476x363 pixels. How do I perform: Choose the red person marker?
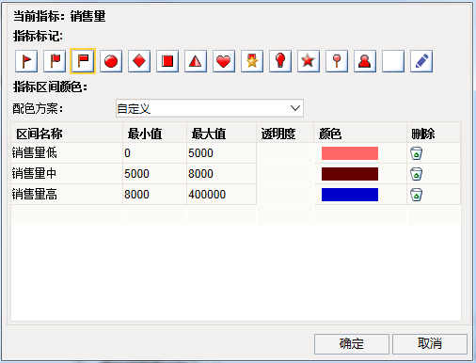click(x=365, y=61)
